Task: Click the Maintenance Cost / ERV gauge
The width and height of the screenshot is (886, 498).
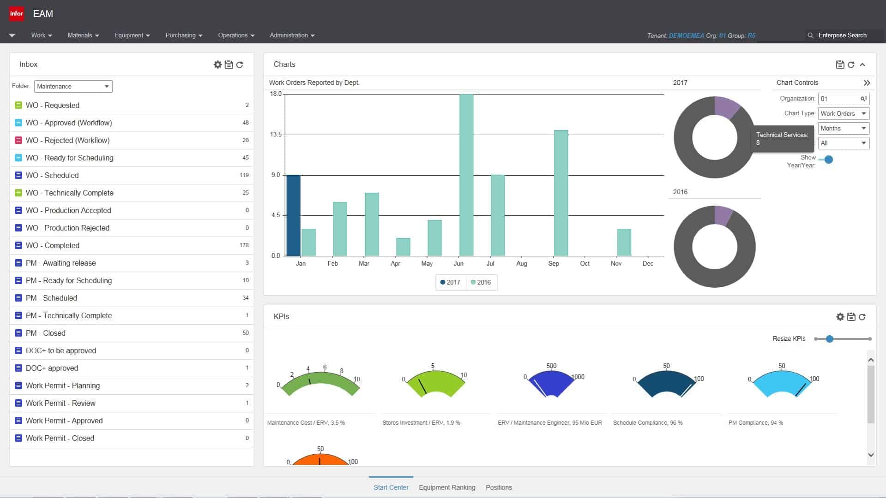Action: 320,383
